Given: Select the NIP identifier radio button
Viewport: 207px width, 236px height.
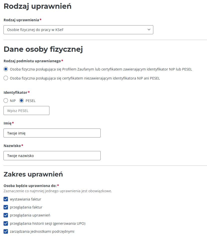Looking at the screenshot, I should [x=6, y=101].
